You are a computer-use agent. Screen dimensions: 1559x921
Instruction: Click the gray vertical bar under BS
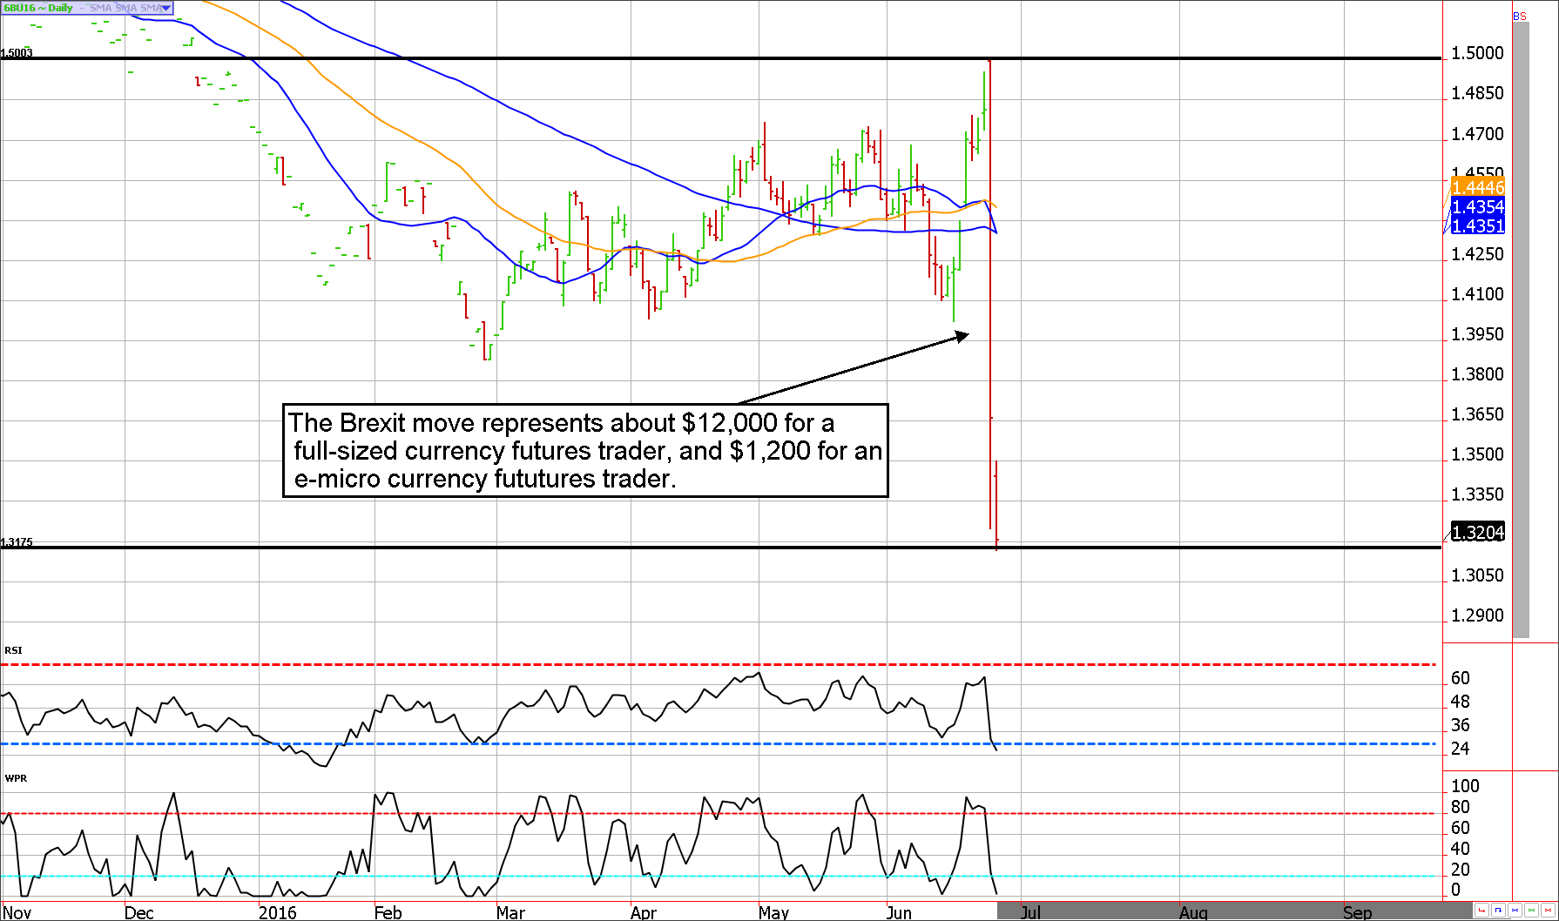click(x=1521, y=331)
